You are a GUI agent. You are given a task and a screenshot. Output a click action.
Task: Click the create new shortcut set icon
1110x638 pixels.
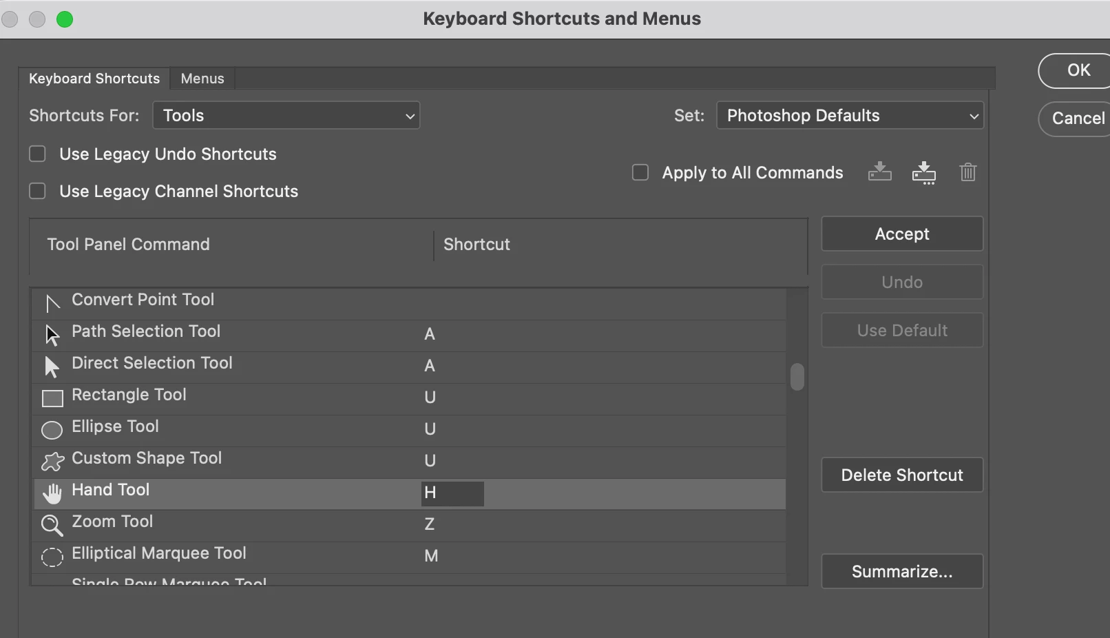(x=923, y=172)
